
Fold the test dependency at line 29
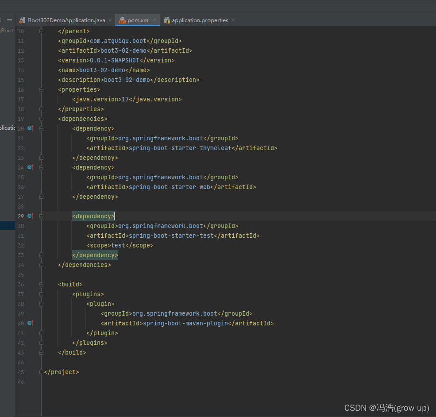coord(41,216)
